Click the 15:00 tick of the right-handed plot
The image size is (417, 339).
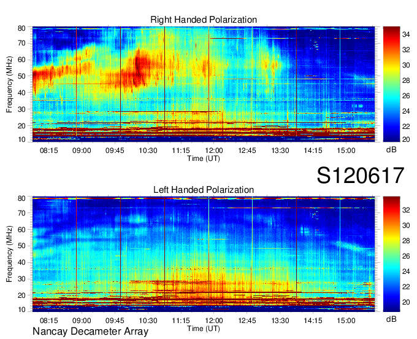click(x=346, y=150)
